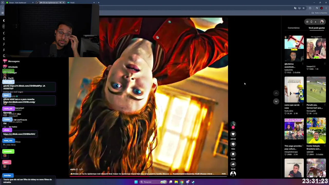Screen dimensions: 329x185
Task: Go to the next video with down chevron
Action: (x=276, y=101)
